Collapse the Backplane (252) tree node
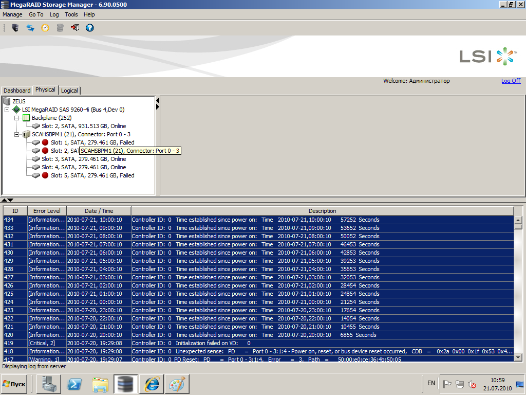The image size is (526, 395). [x=17, y=118]
